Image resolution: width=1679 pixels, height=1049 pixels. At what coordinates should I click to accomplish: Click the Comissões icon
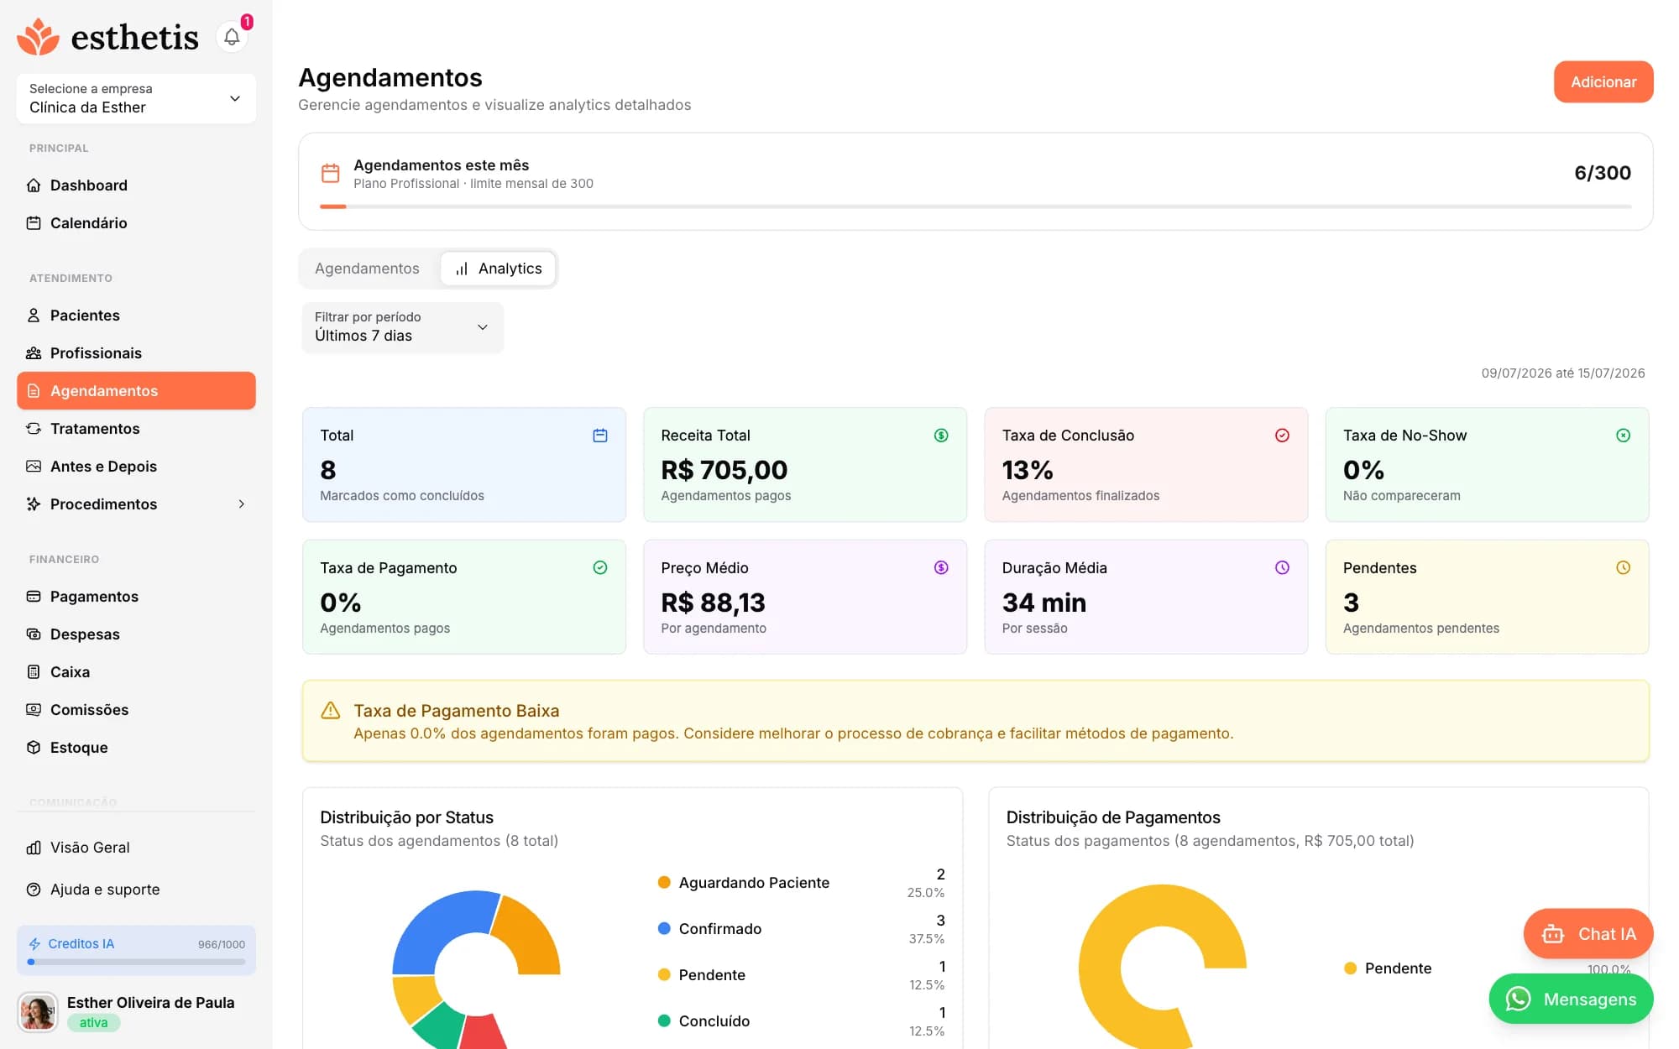[34, 710]
